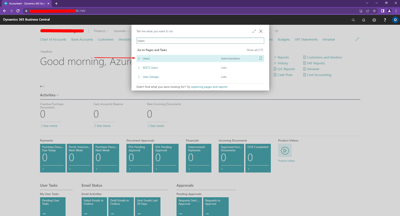The height and width of the screenshot is (216, 400).
Task: Open Budgets
Action: pyautogui.click(x=284, y=39)
